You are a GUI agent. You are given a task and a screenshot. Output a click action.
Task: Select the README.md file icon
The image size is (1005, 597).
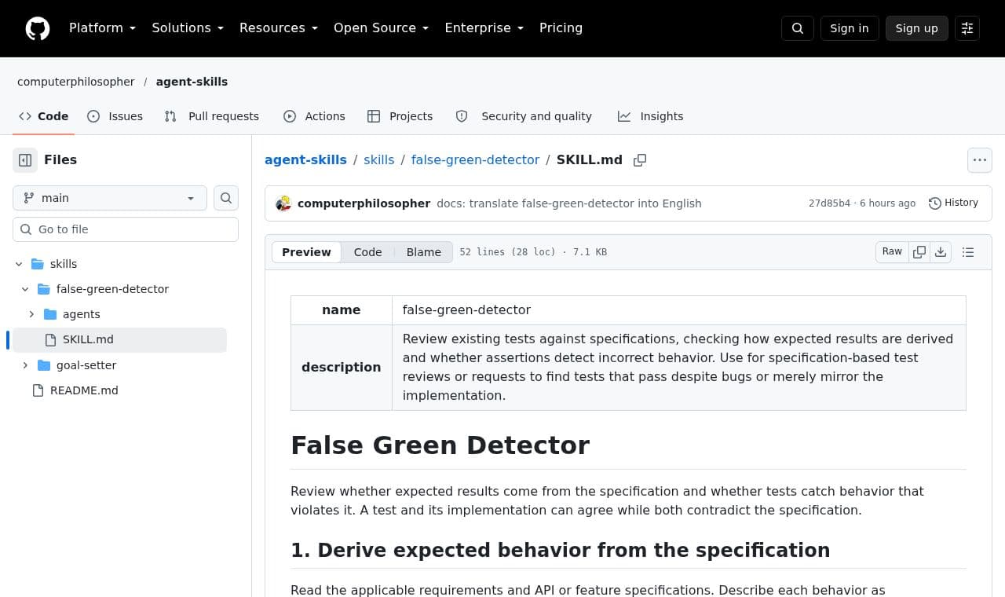tap(38, 390)
